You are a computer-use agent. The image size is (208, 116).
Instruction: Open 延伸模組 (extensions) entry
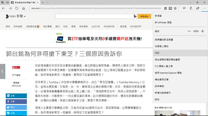pyautogui.click(x=180, y=86)
